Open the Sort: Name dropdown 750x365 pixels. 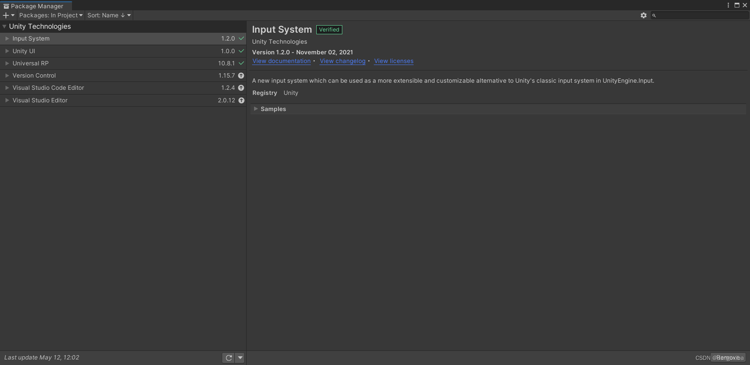(x=109, y=15)
